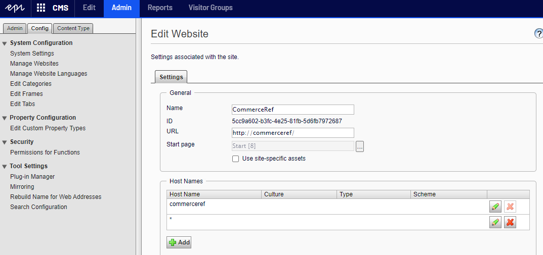Collapse the Tool Settings section
Screen dimensions: 543x255
pos(5,167)
